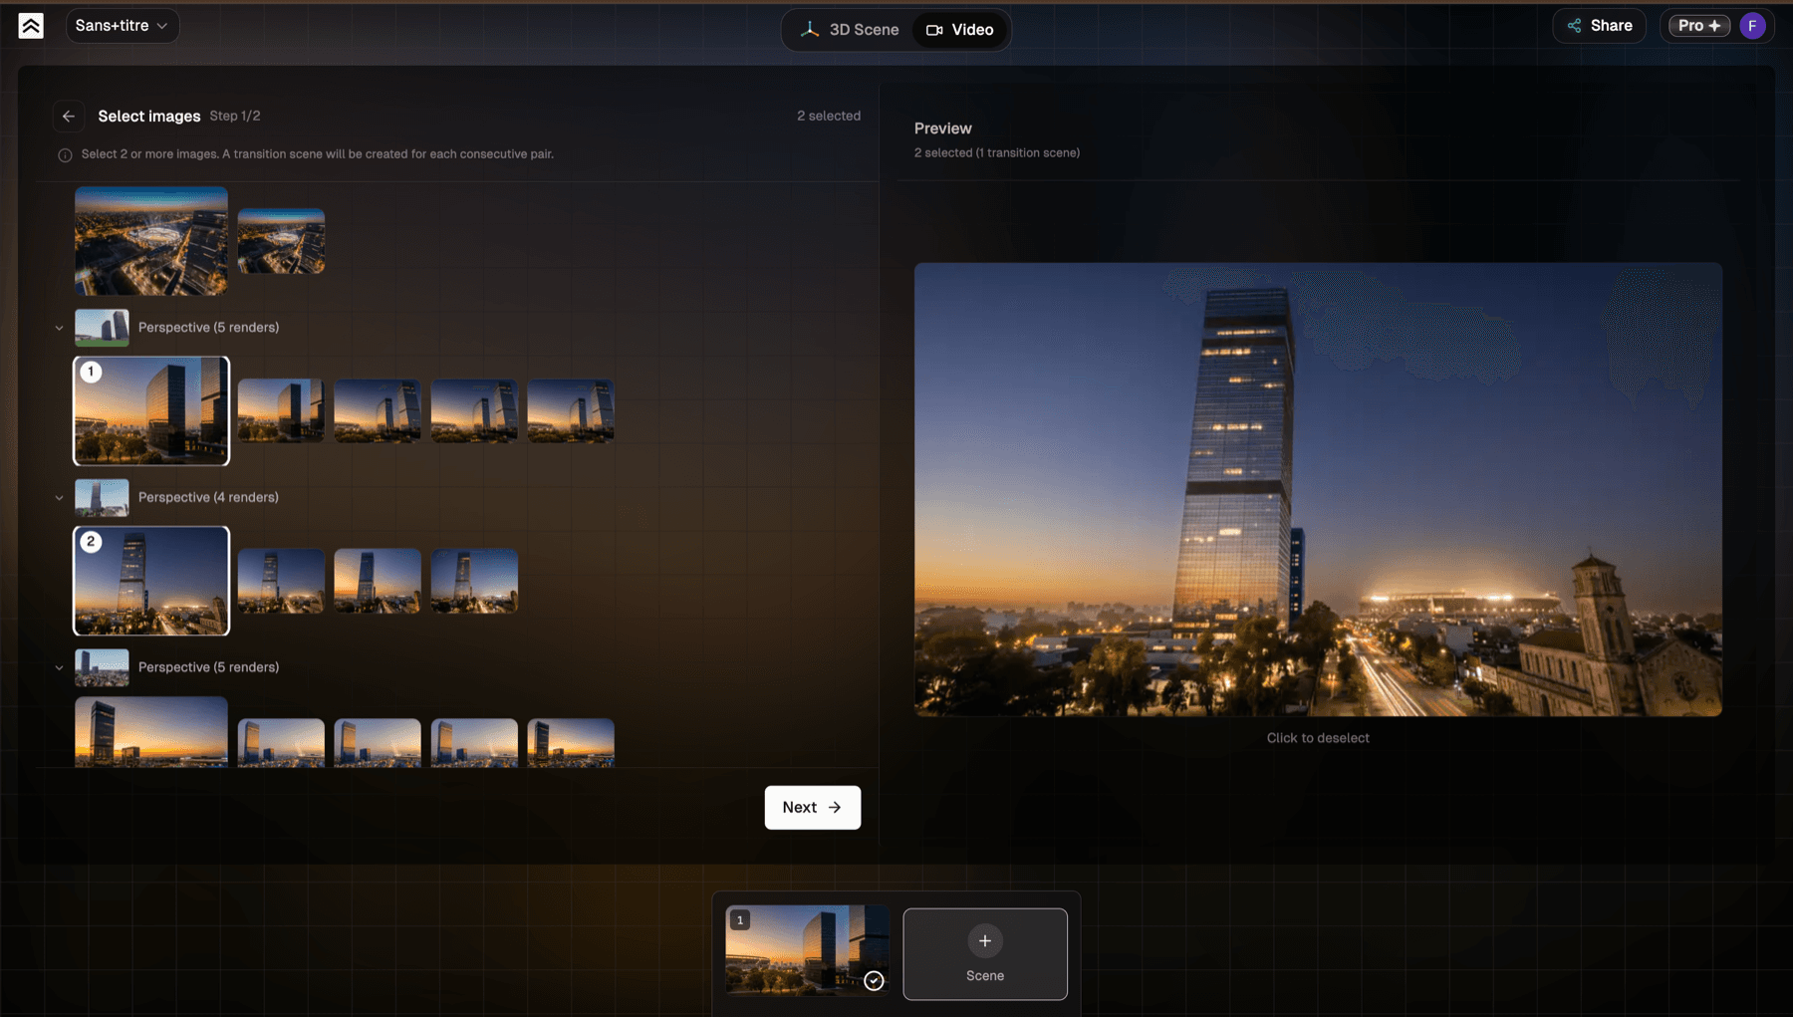This screenshot has width=1793, height=1017.
Task: Select second render in Perspective (4 renders) group
Action: coord(281,581)
